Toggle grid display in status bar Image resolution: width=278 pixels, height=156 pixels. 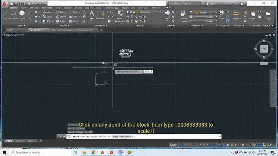pyautogui.click(x=181, y=145)
